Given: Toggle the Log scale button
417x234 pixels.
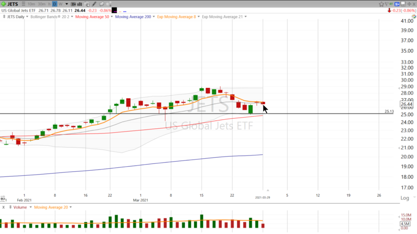Looking at the screenshot, I should point(405,198).
